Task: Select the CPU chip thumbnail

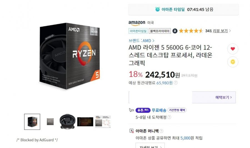Action: [x=50, y=122]
